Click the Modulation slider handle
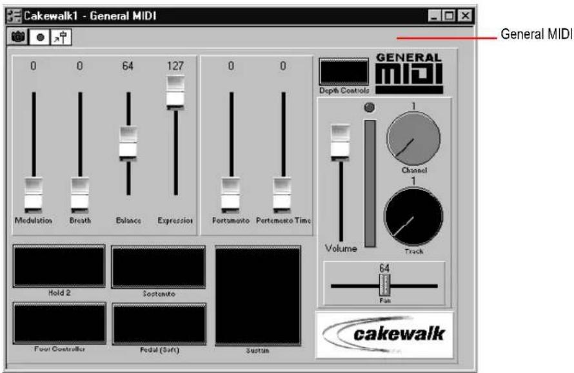This screenshot has height=373, width=574. point(34,195)
